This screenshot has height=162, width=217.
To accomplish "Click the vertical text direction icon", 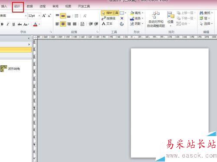I will pos(82,24).
